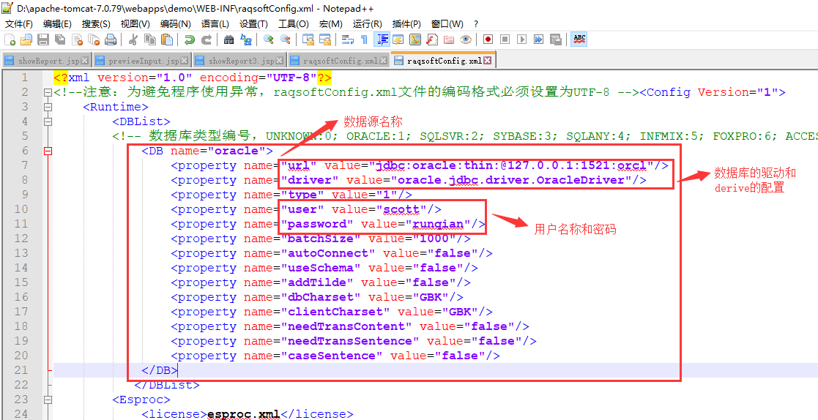
Task: Click line number 12 in the margin
Action: 21,239
